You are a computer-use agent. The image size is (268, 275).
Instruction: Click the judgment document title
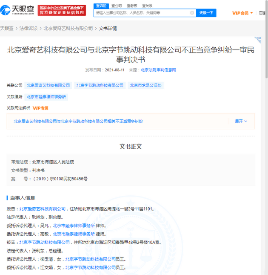click(x=131, y=55)
